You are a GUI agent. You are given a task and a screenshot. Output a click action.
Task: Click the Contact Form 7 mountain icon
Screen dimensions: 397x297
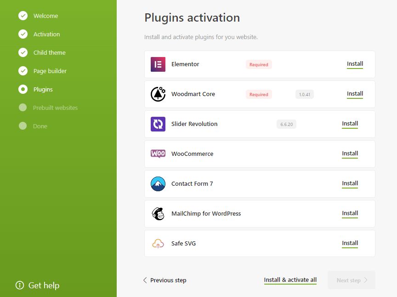click(158, 184)
